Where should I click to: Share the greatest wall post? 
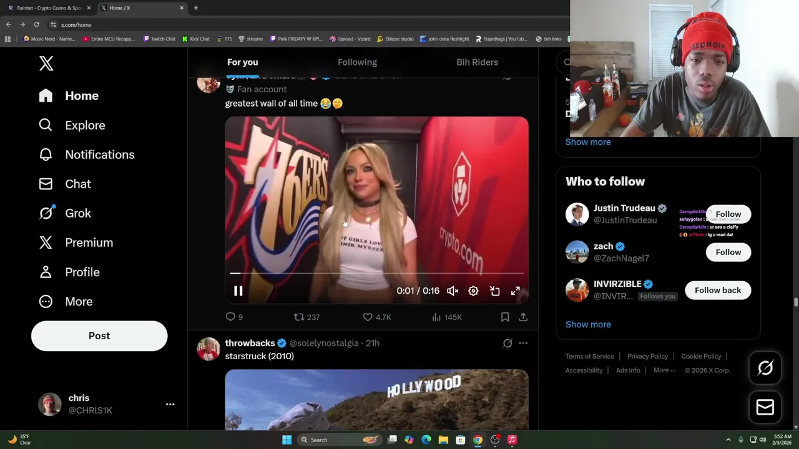(x=523, y=317)
